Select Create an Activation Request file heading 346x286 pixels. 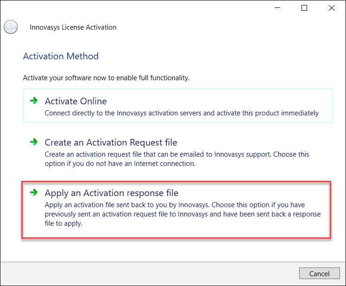pyautogui.click(x=111, y=142)
